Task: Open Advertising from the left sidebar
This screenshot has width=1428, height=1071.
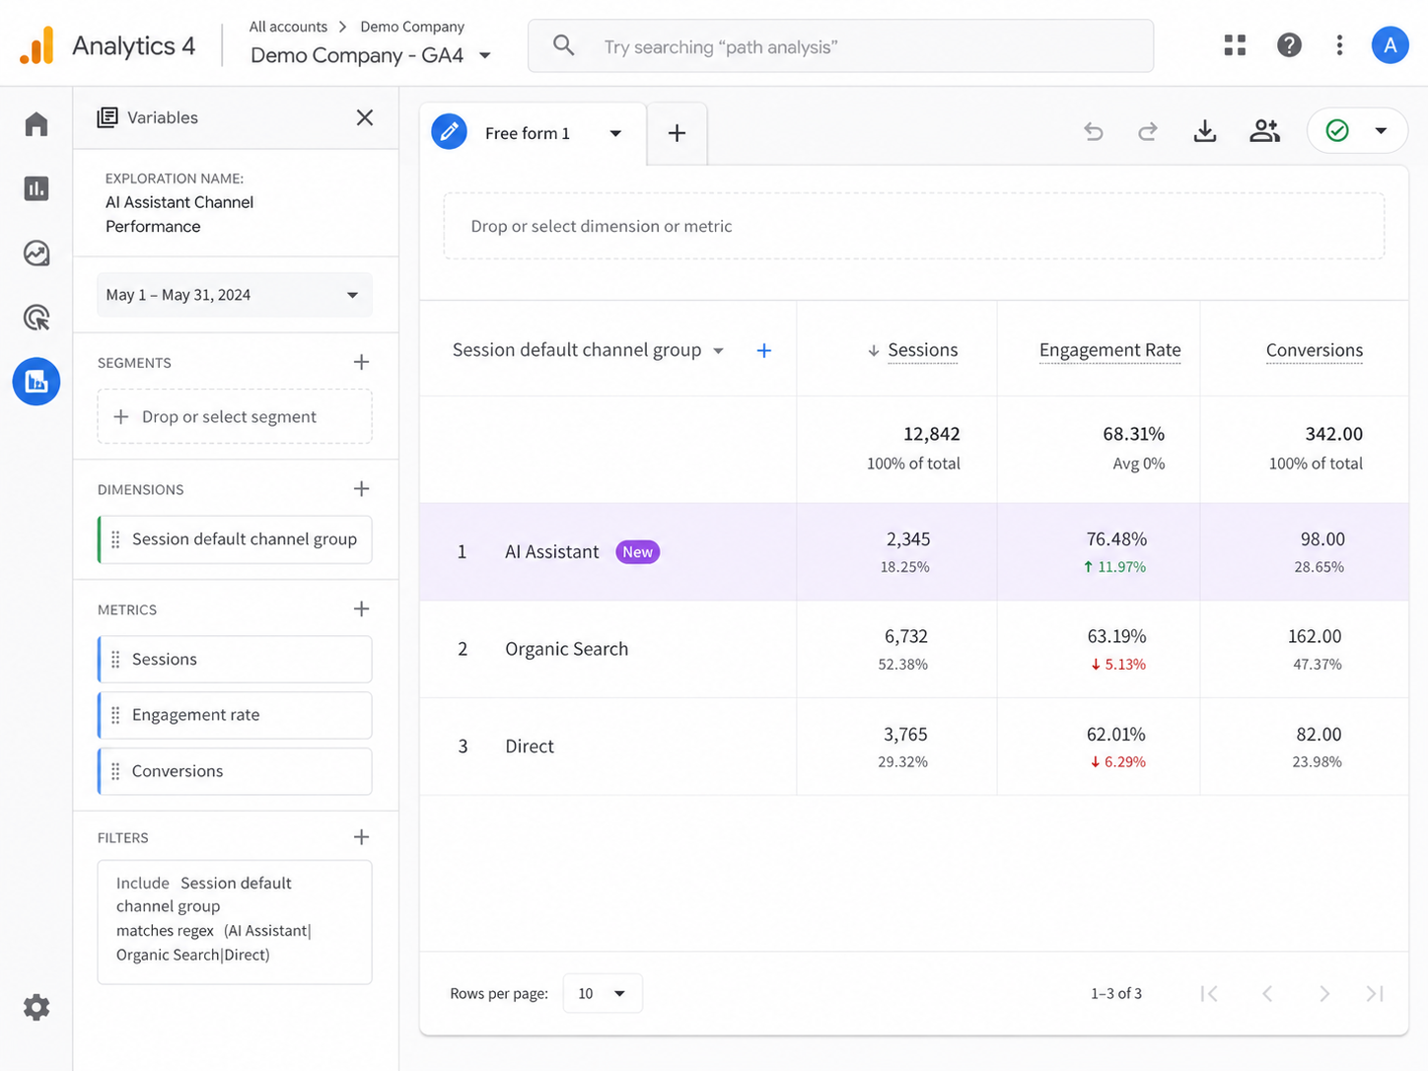Action: coord(36,318)
